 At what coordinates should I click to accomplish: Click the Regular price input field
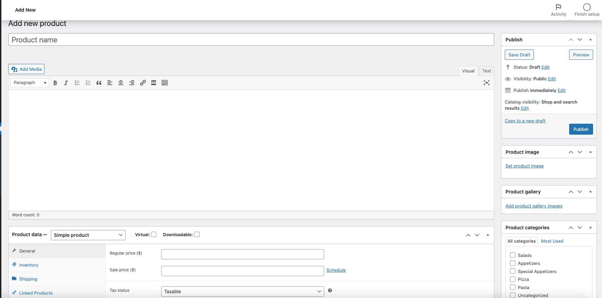242,254
